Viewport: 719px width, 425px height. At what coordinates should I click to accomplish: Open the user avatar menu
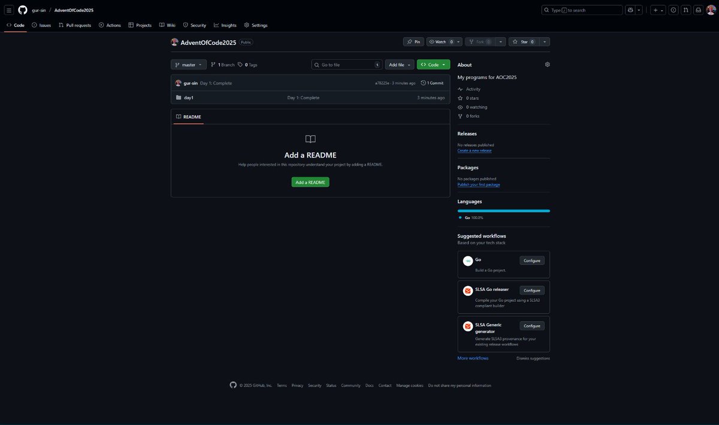click(x=711, y=10)
